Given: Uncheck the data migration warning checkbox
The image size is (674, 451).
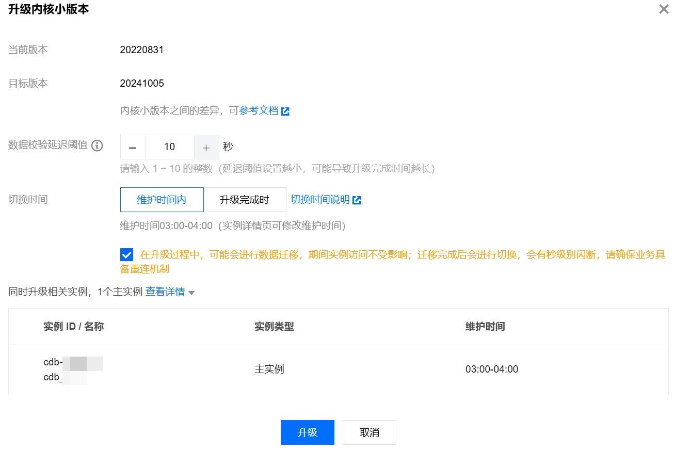Looking at the screenshot, I should click(x=126, y=255).
